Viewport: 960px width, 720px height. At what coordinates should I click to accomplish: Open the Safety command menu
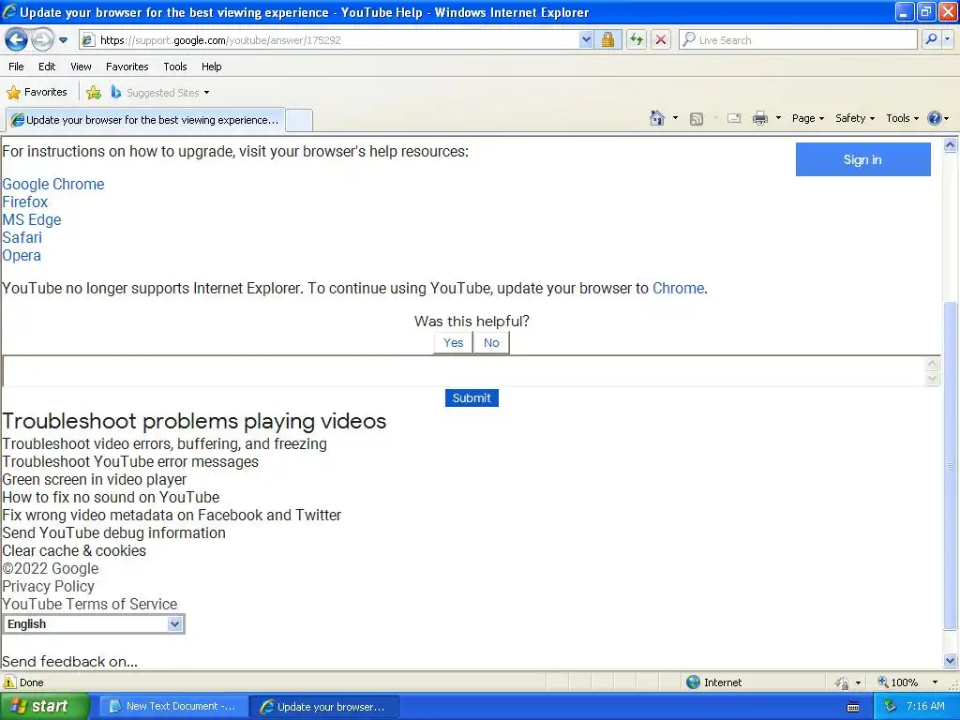click(x=855, y=118)
